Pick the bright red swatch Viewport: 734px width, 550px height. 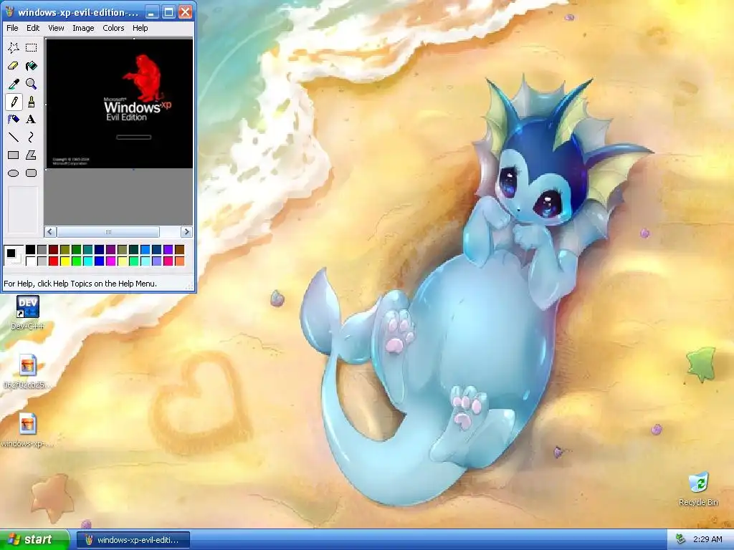[53, 261]
